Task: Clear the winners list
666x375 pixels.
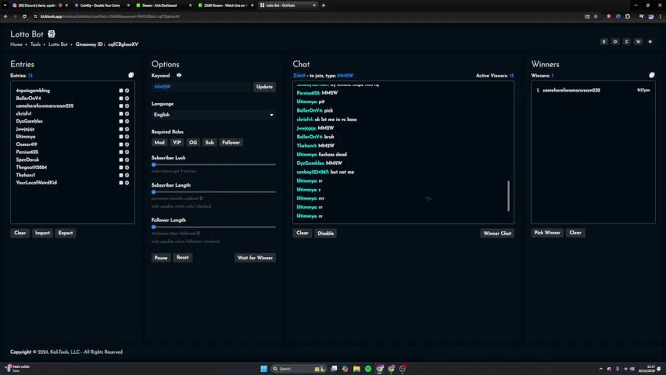Action: click(x=575, y=233)
